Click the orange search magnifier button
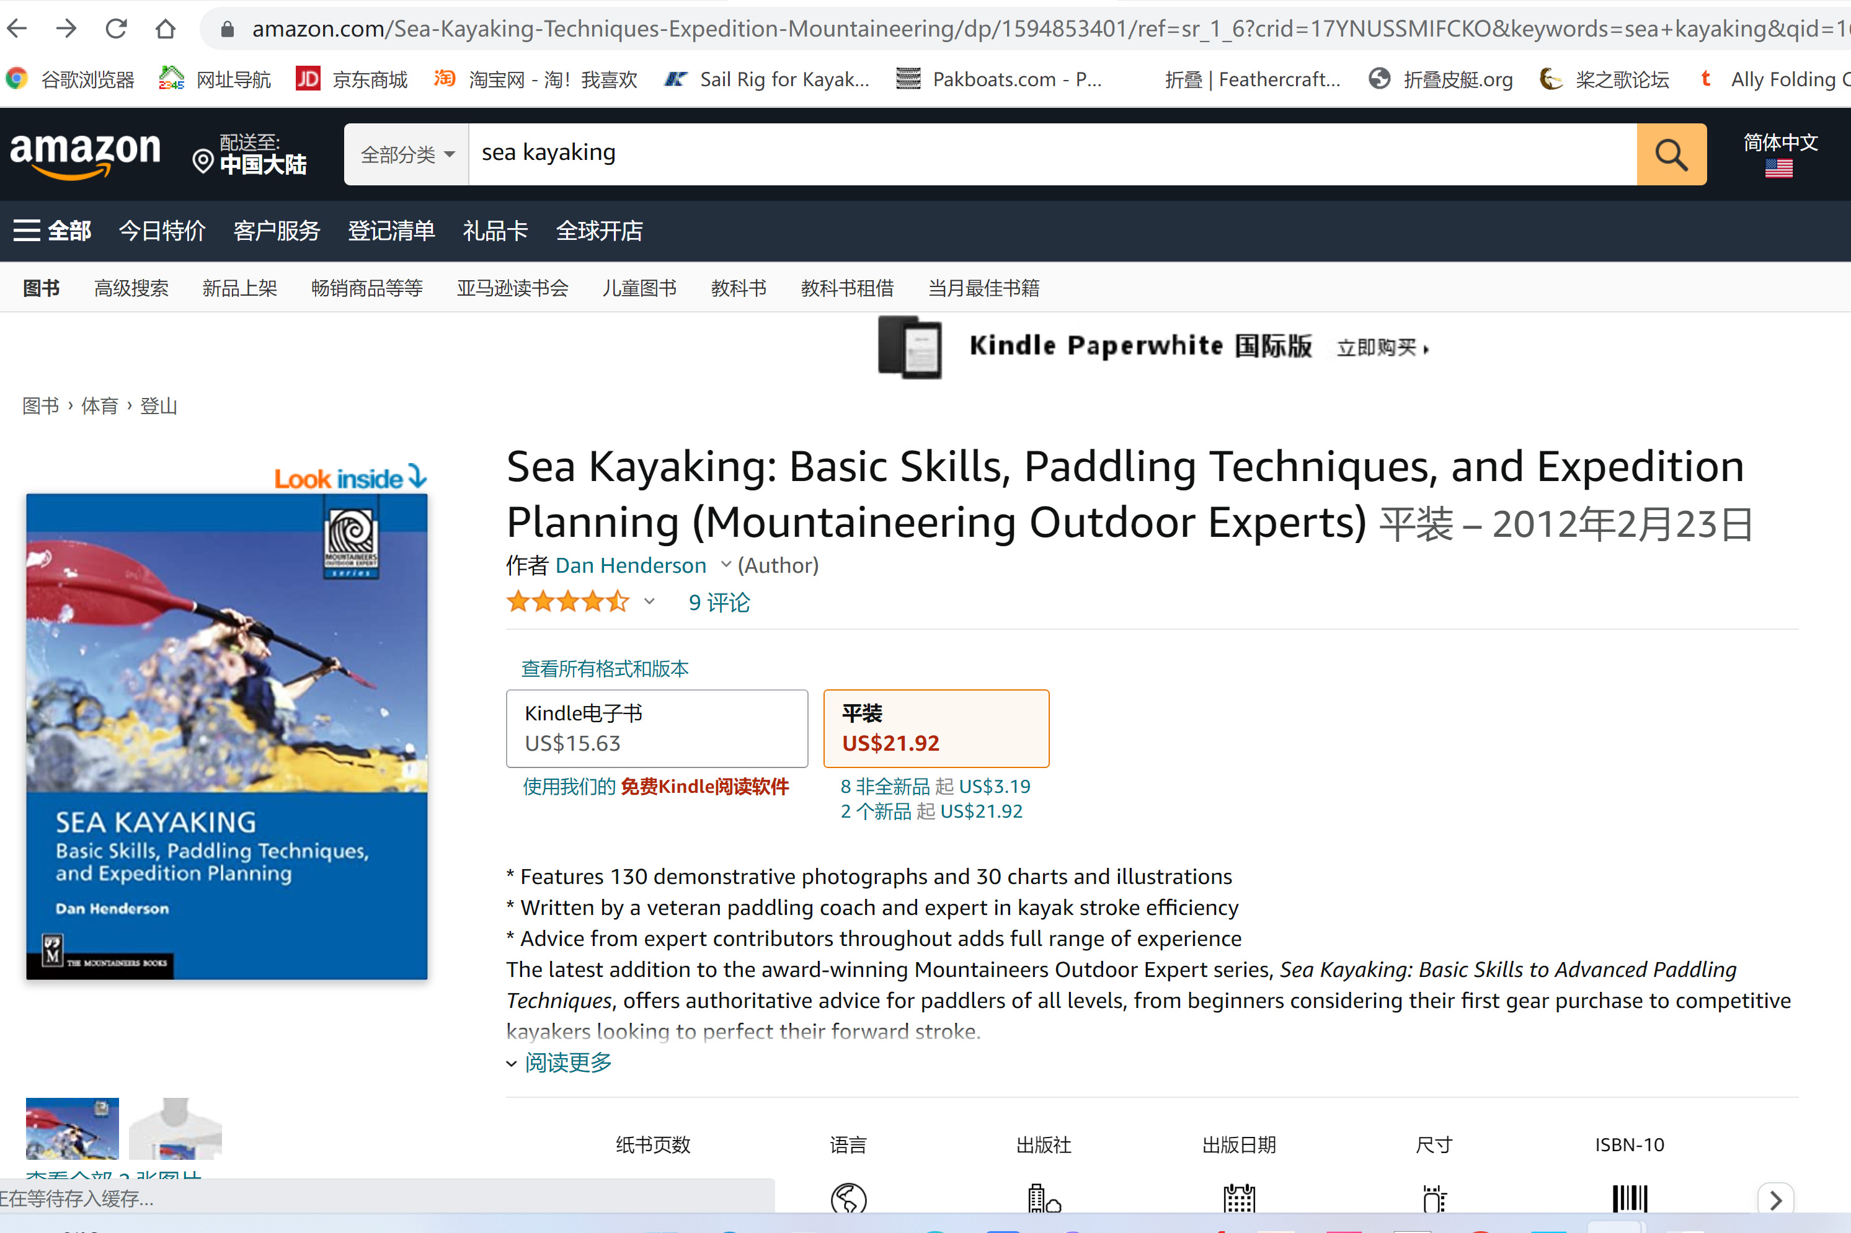Image resolution: width=1851 pixels, height=1233 pixels. click(1672, 154)
